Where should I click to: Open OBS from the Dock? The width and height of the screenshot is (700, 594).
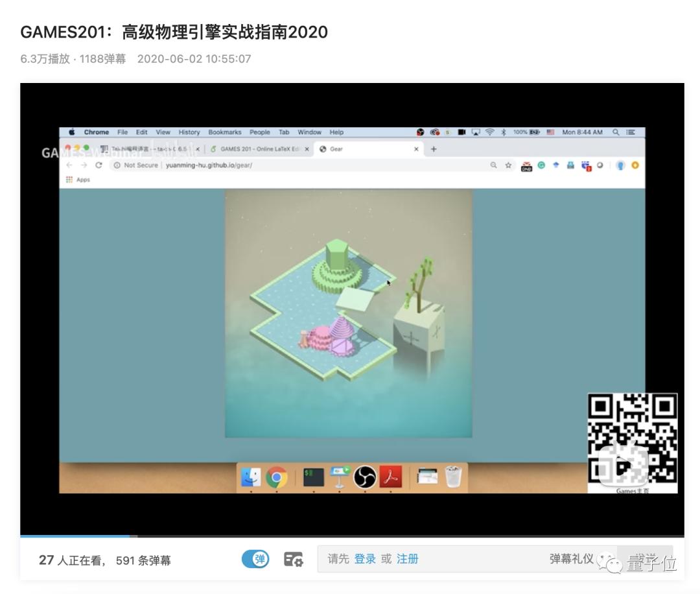[x=365, y=477]
